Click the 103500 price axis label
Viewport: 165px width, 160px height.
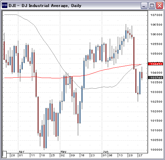tap(156, 82)
